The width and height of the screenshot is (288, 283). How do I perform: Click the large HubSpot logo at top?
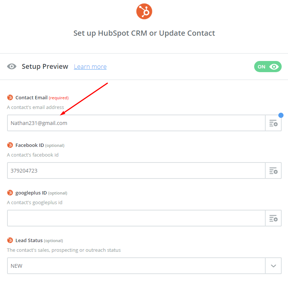click(144, 12)
